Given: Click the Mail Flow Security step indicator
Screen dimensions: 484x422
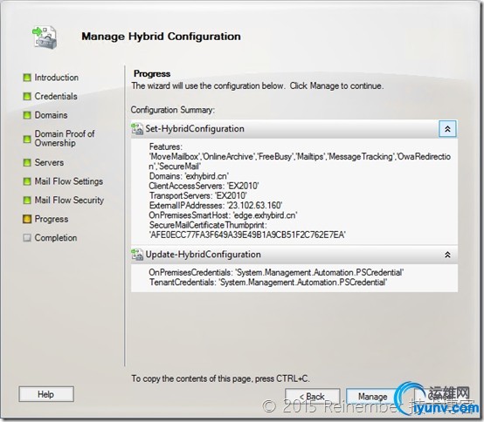Looking at the screenshot, I should tap(27, 200).
